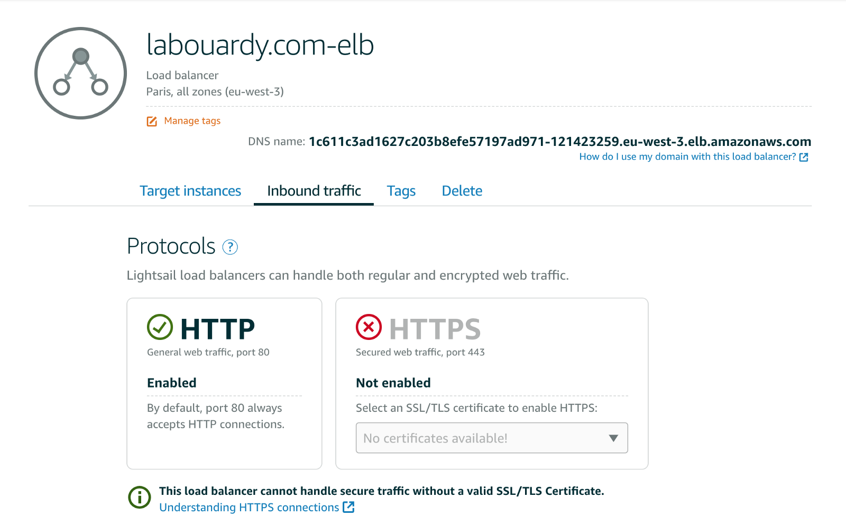Click the labouardy.com-elb title heading
846x525 pixels.
point(260,45)
